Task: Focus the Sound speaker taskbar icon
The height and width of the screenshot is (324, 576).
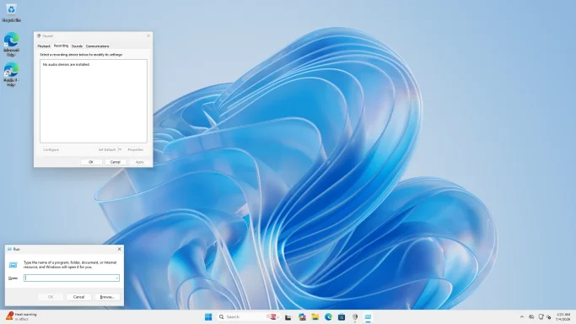Action: pos(354,317)
